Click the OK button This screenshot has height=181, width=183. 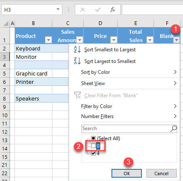tap(126, 173)
